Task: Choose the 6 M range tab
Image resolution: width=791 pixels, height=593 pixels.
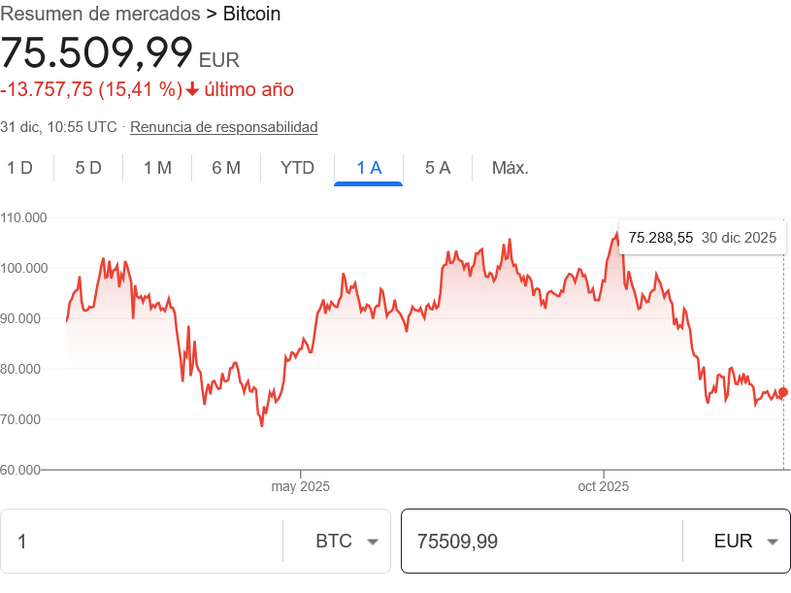Action: point(226,168)
